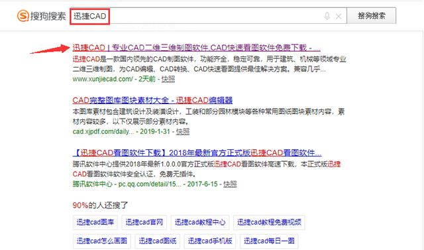Select related search 迅捷cad手机版

coord(210,241)
